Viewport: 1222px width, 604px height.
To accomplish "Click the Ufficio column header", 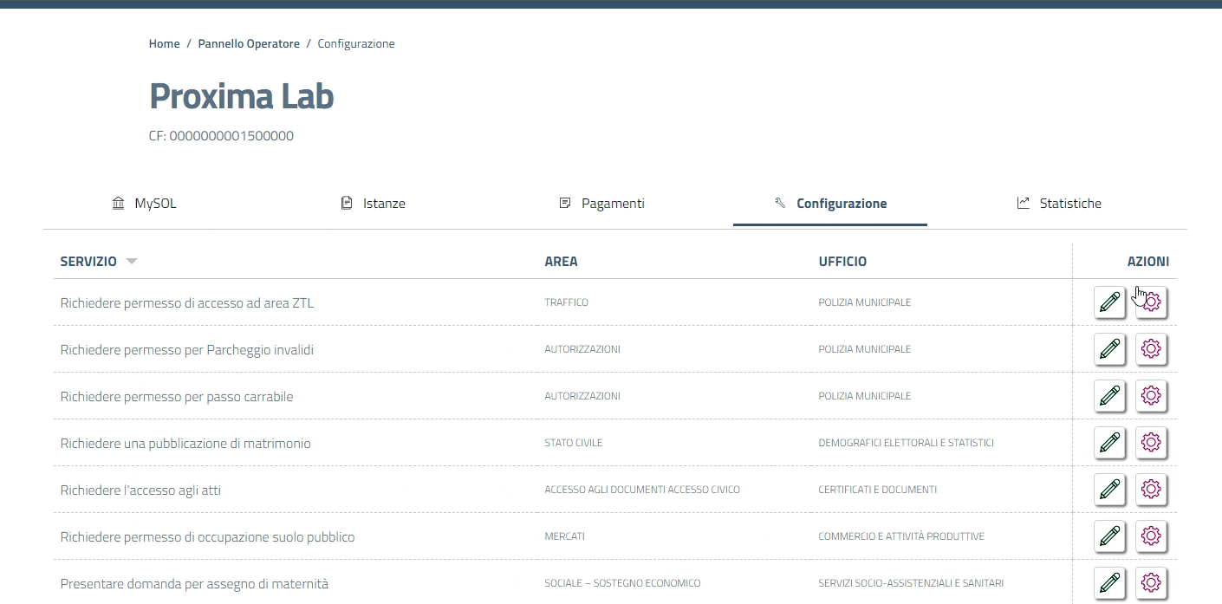I will tap(842, 262).
